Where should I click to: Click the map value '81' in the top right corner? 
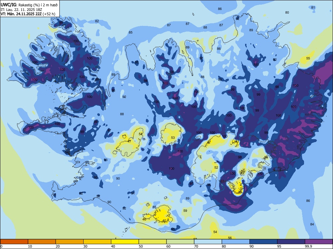click(313, 8)
